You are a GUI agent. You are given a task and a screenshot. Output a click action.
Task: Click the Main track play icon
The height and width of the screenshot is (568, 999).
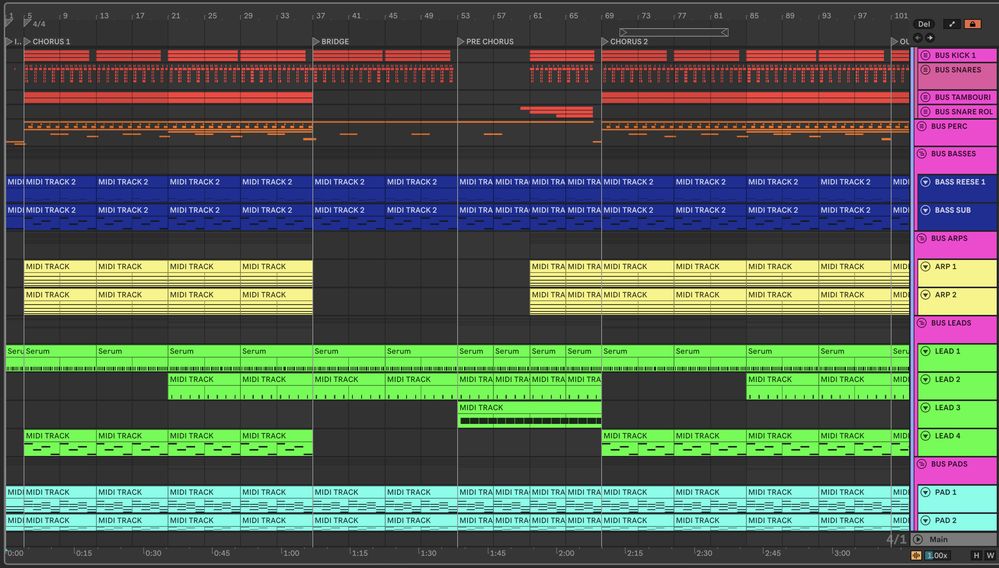point(918,539)
